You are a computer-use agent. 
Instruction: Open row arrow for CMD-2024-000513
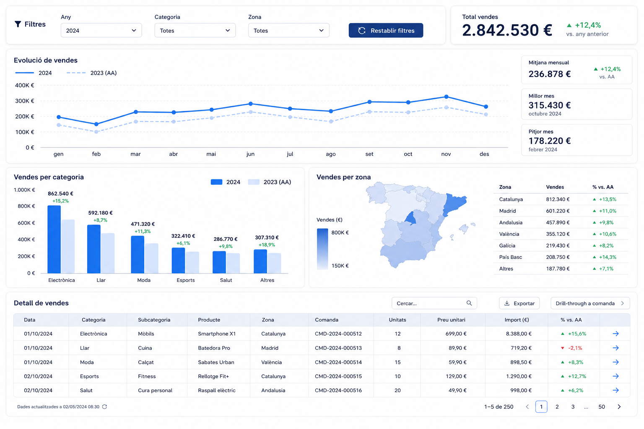coord(615,348)
